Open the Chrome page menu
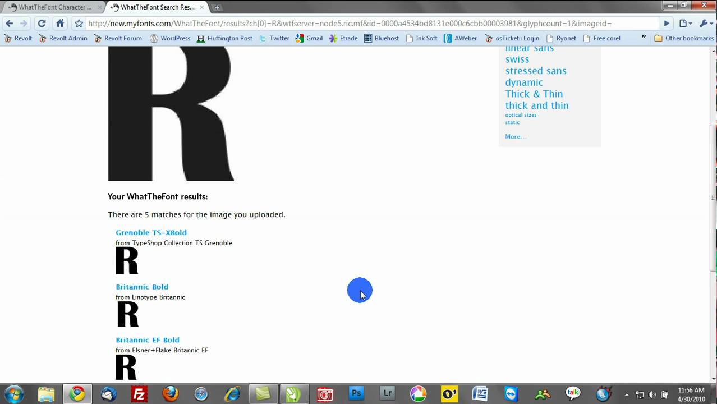The width and height of the screenshot is (717, 404). pos(685,24)
